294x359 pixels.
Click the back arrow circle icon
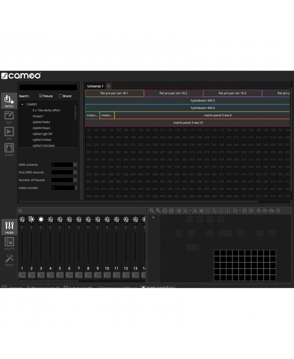tap(171, 211)
